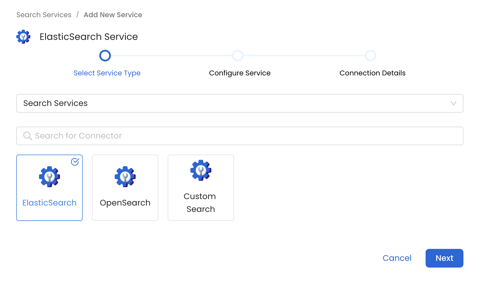This screenshot has width=478, height=301.
Task: Click the Configure Service progress circle
Action: click(x=238, y=55)
